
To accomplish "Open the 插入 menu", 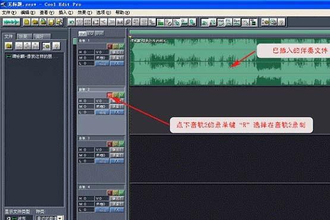I will point(65,12).
